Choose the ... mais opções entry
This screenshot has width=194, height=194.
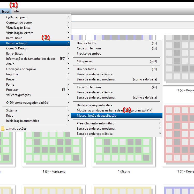click(x=35, y=129)
